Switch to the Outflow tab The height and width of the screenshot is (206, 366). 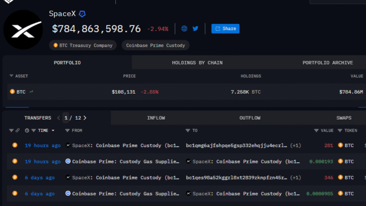point(250,118)
